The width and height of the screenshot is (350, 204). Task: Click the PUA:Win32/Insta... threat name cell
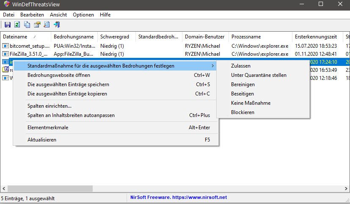(x=74, y=46)
